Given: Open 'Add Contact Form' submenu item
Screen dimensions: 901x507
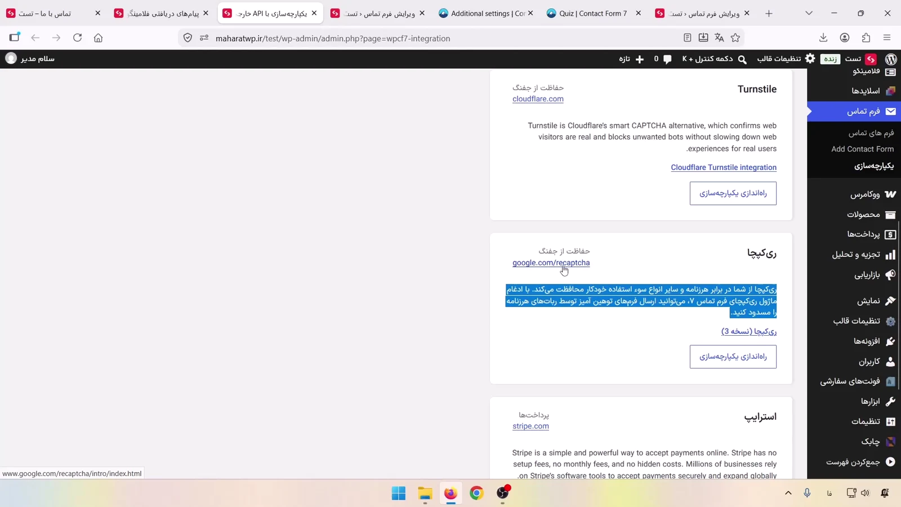Looking at the screenshot, I should pos(862,149).
